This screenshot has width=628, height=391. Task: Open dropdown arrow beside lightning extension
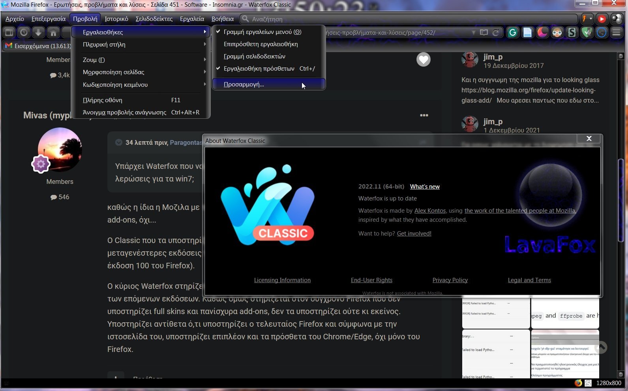[x=591, y=19]
